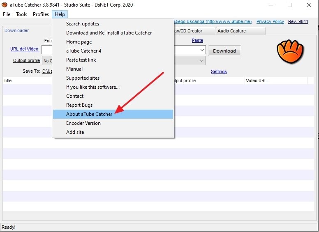This screenshot has width=319, height=232.
Task: Expand the video URL dropdown arrow
Action: [202, 50]
